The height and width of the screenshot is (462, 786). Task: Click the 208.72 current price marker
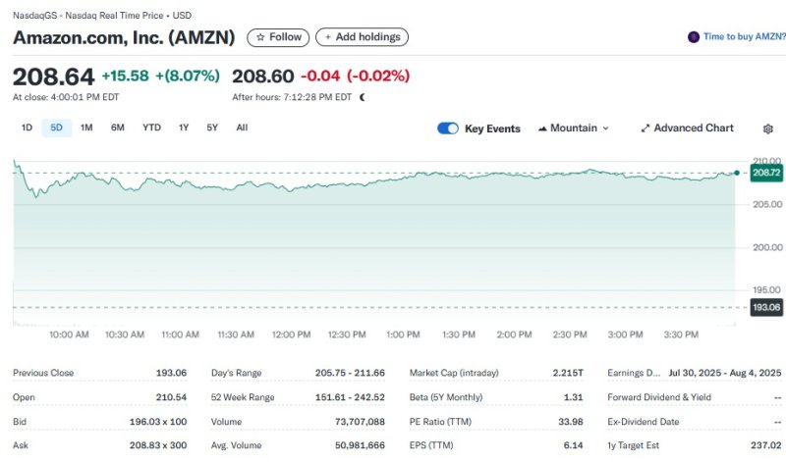click(x=765, y=173)
